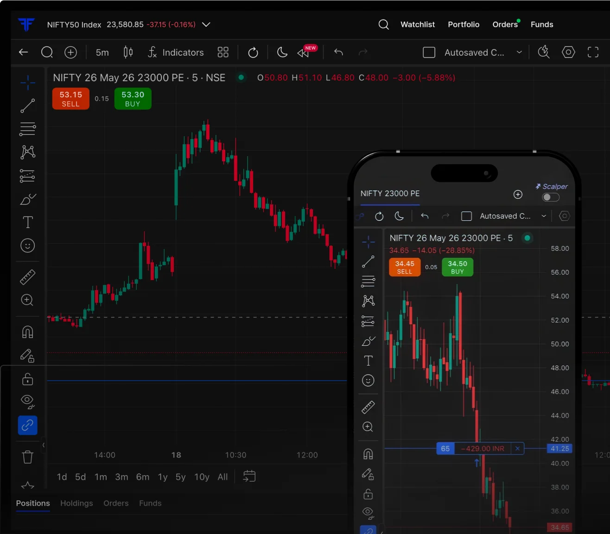Open the Indicators menu

[x=176, y=52]
